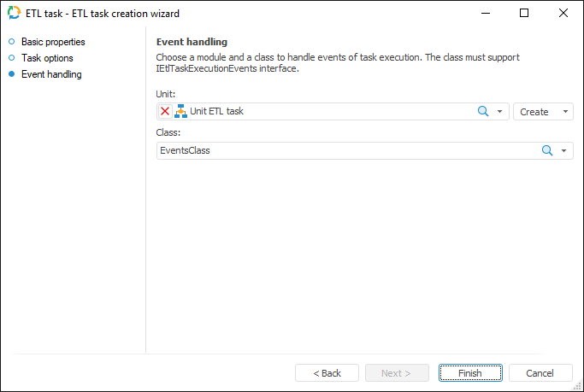Go to Basic properties page
The width and height of the screenshot is (584, 392).
coord(53,42)
